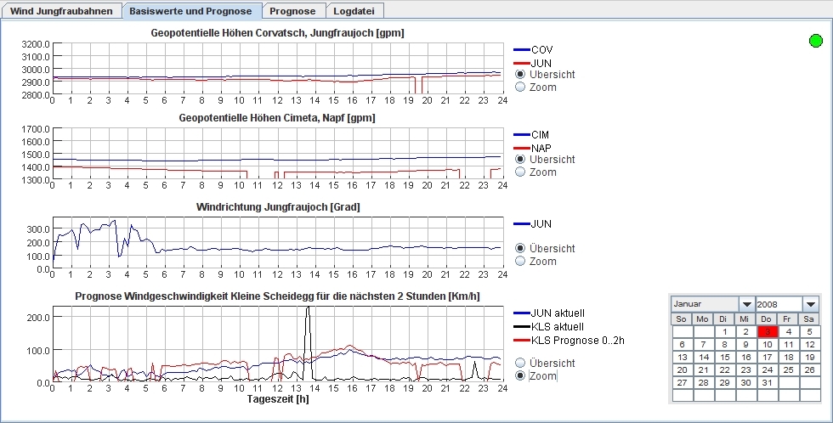Click the green status indicator circle
This screenshot has height=423, width=833.
click(x=816, y=41)
